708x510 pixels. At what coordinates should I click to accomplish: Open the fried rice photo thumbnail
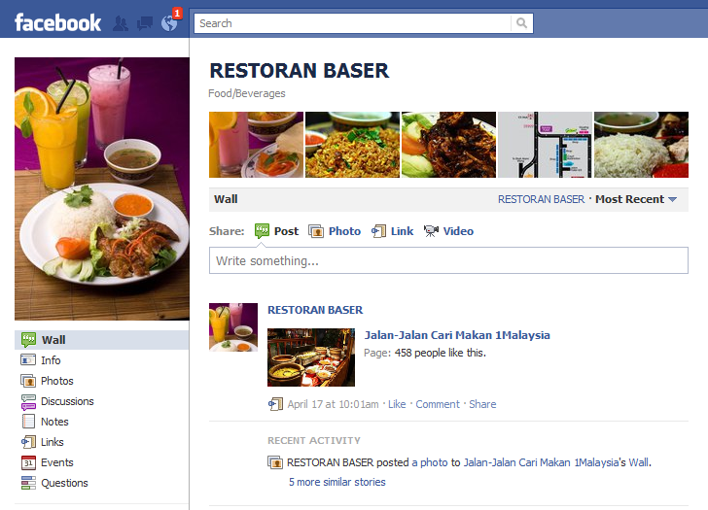[x=352, y=145]
